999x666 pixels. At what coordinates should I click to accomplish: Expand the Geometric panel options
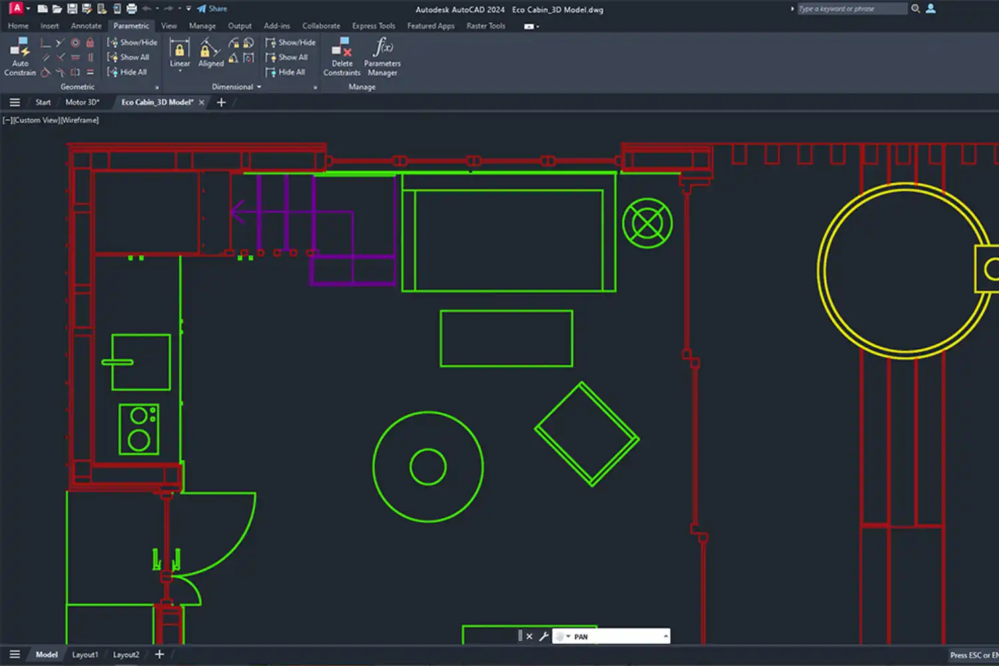(157, 87)
